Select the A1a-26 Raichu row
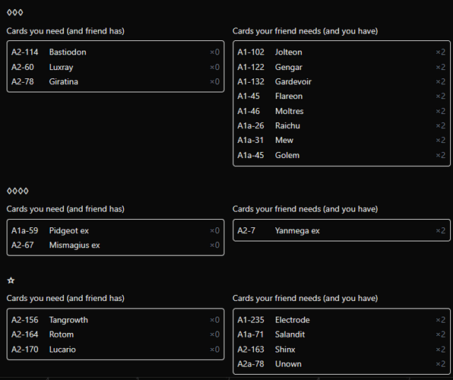Screen dimensions: 453x380 [x=341, y=125]
